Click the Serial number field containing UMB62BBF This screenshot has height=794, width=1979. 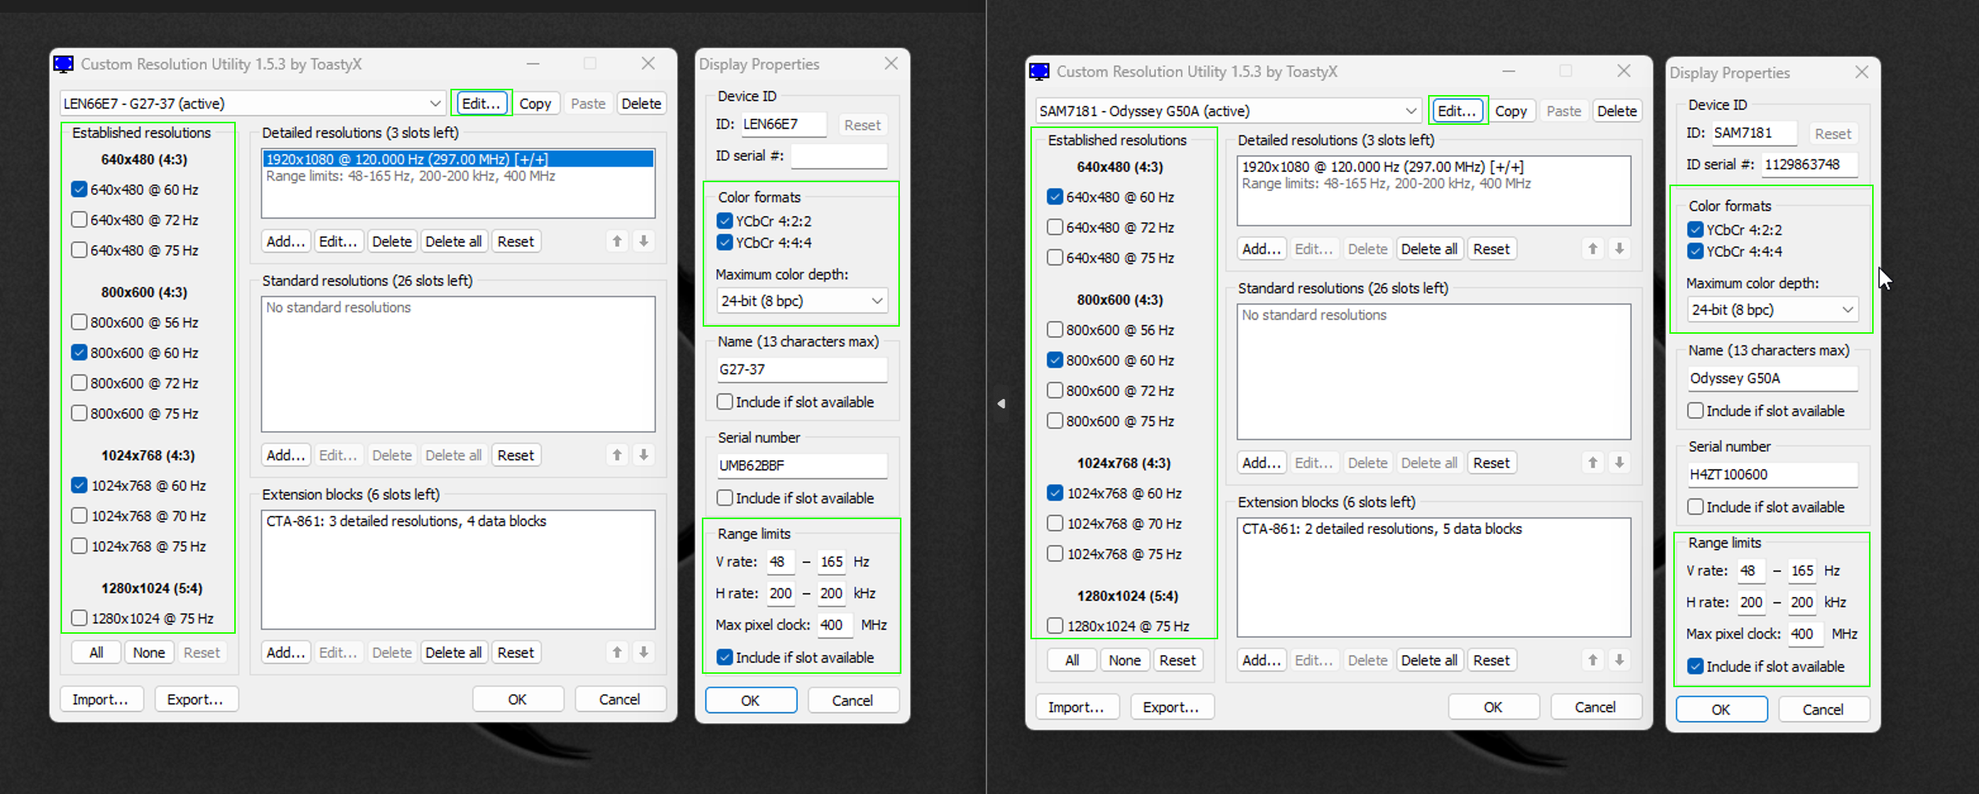pyautogui.click(x=801, y=466)
